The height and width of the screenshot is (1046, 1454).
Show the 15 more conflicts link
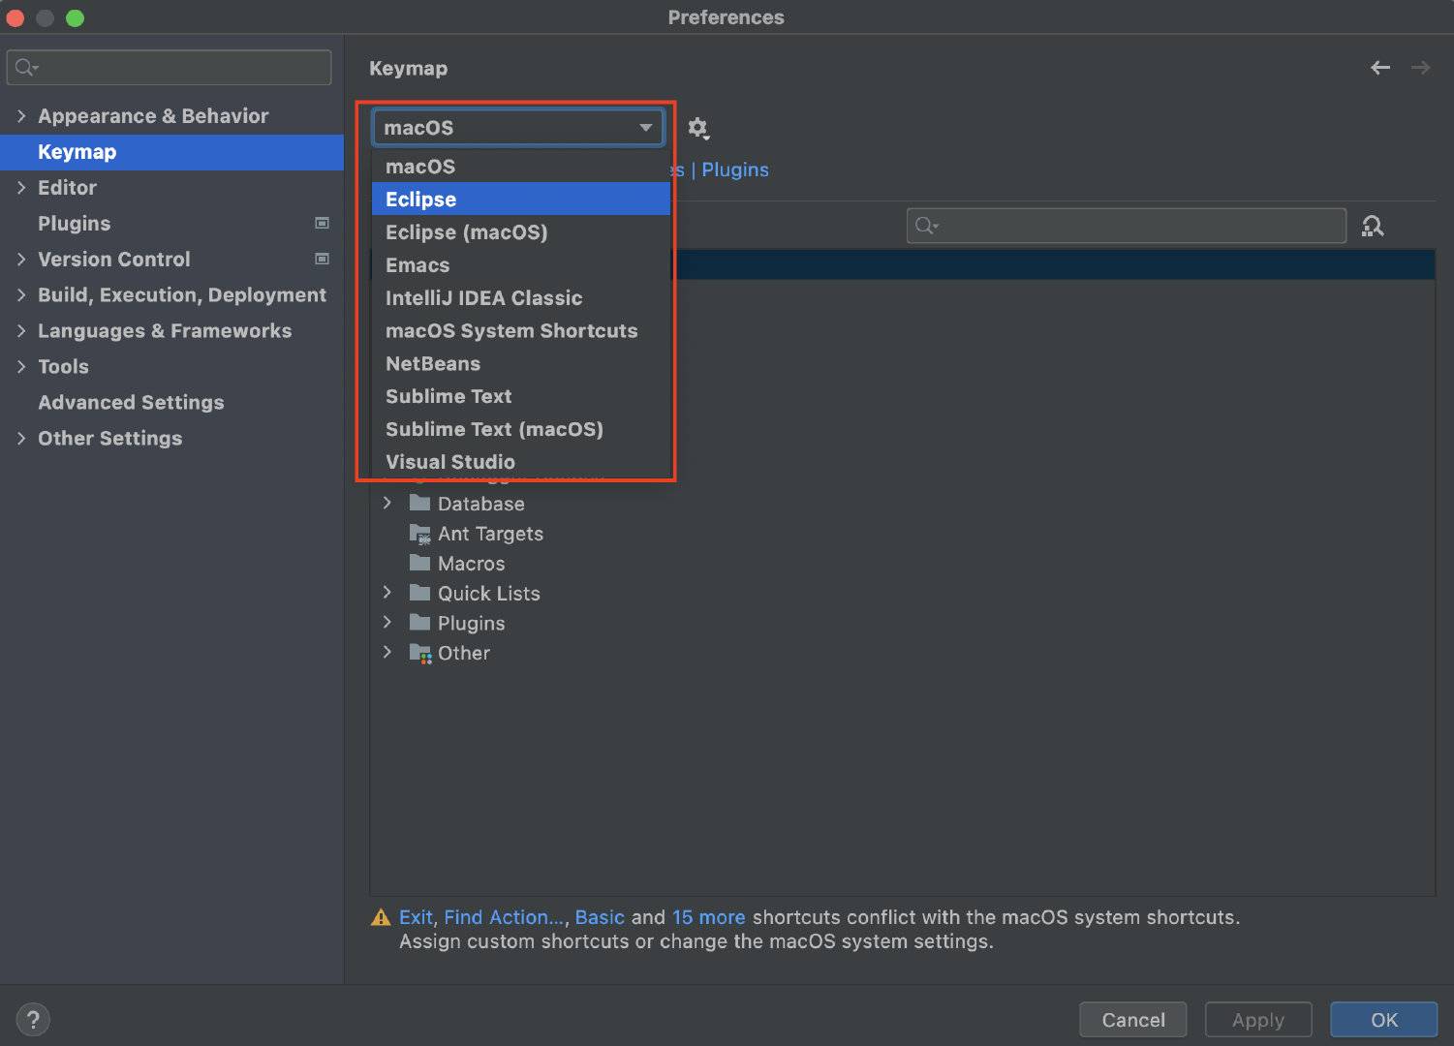pos(709,917)
